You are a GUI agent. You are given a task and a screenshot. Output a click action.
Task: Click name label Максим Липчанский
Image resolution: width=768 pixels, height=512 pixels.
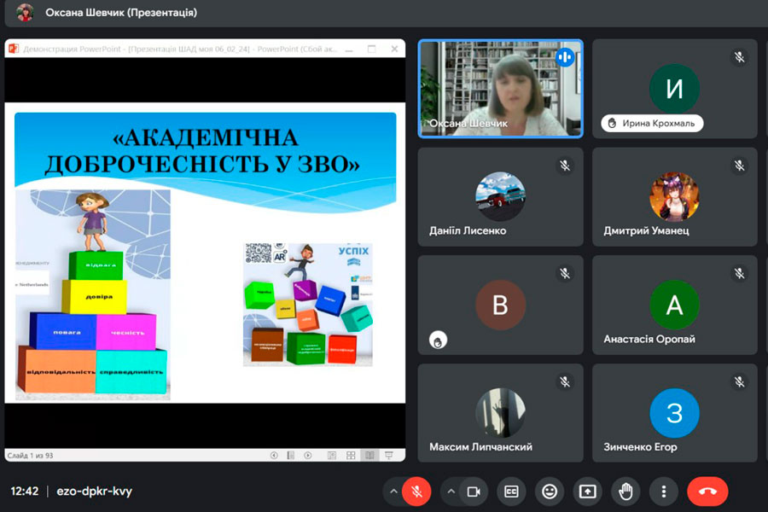click(x=481, y=447)
